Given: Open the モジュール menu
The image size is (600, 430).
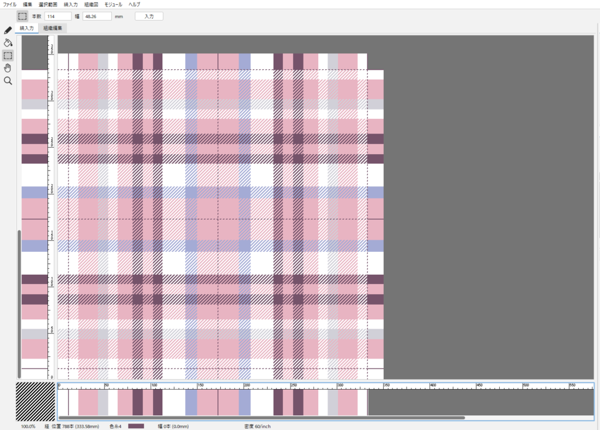Looking at the screenshot, I should coord(113,5).
